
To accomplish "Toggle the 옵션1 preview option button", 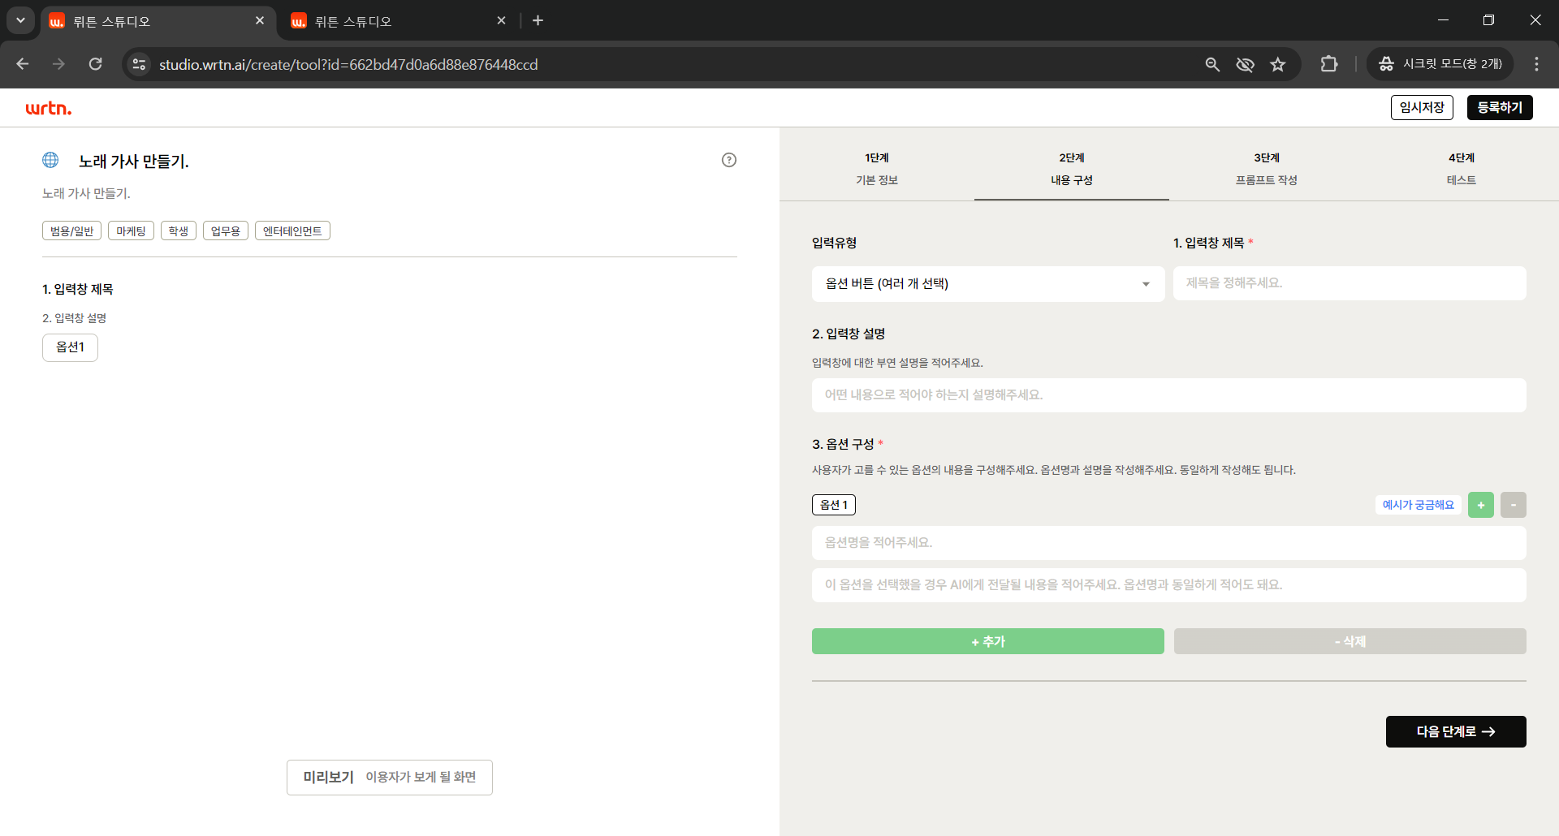I will click(70, 347).
